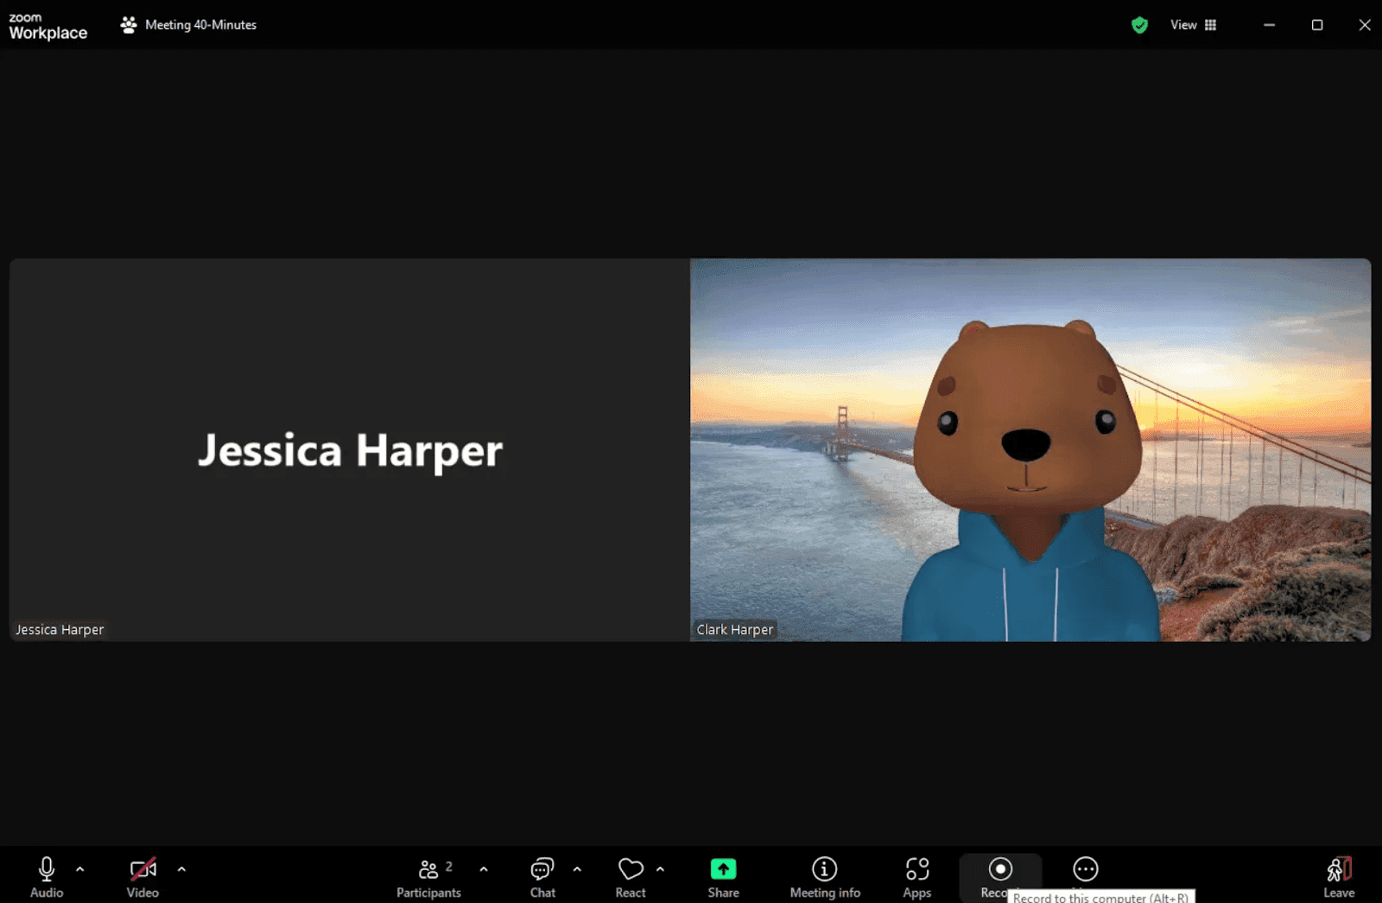Open the React heart menu

tap(631, 876)
